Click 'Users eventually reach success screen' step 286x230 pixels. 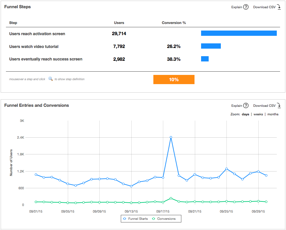tap(46, 59)
